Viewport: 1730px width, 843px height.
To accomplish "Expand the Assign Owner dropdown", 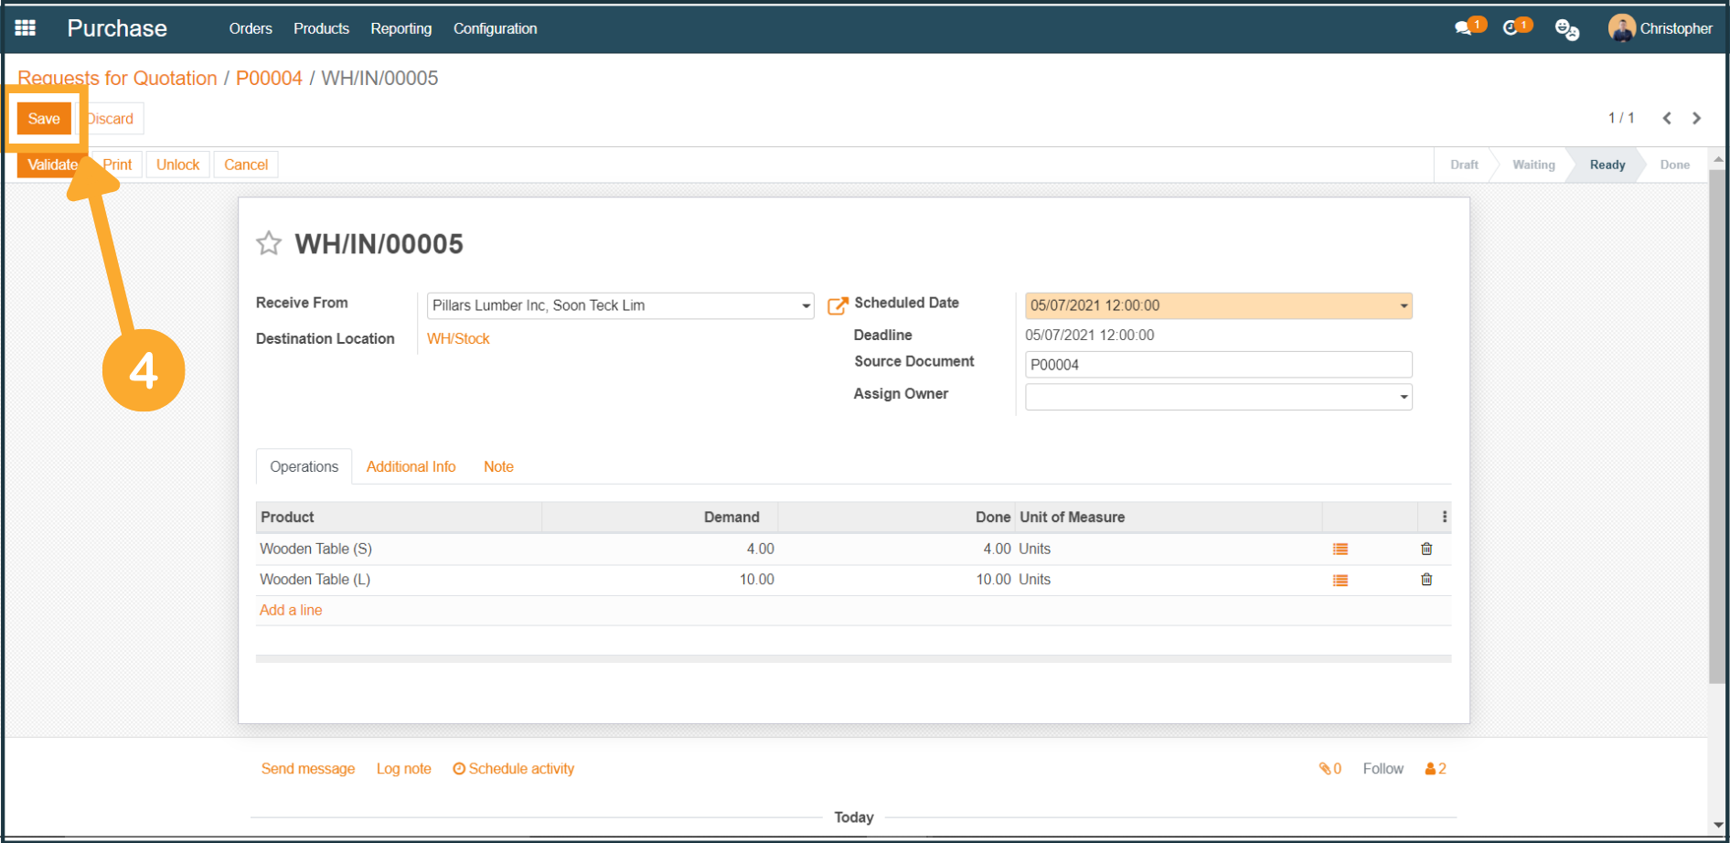I will (x=1404, y=398).
